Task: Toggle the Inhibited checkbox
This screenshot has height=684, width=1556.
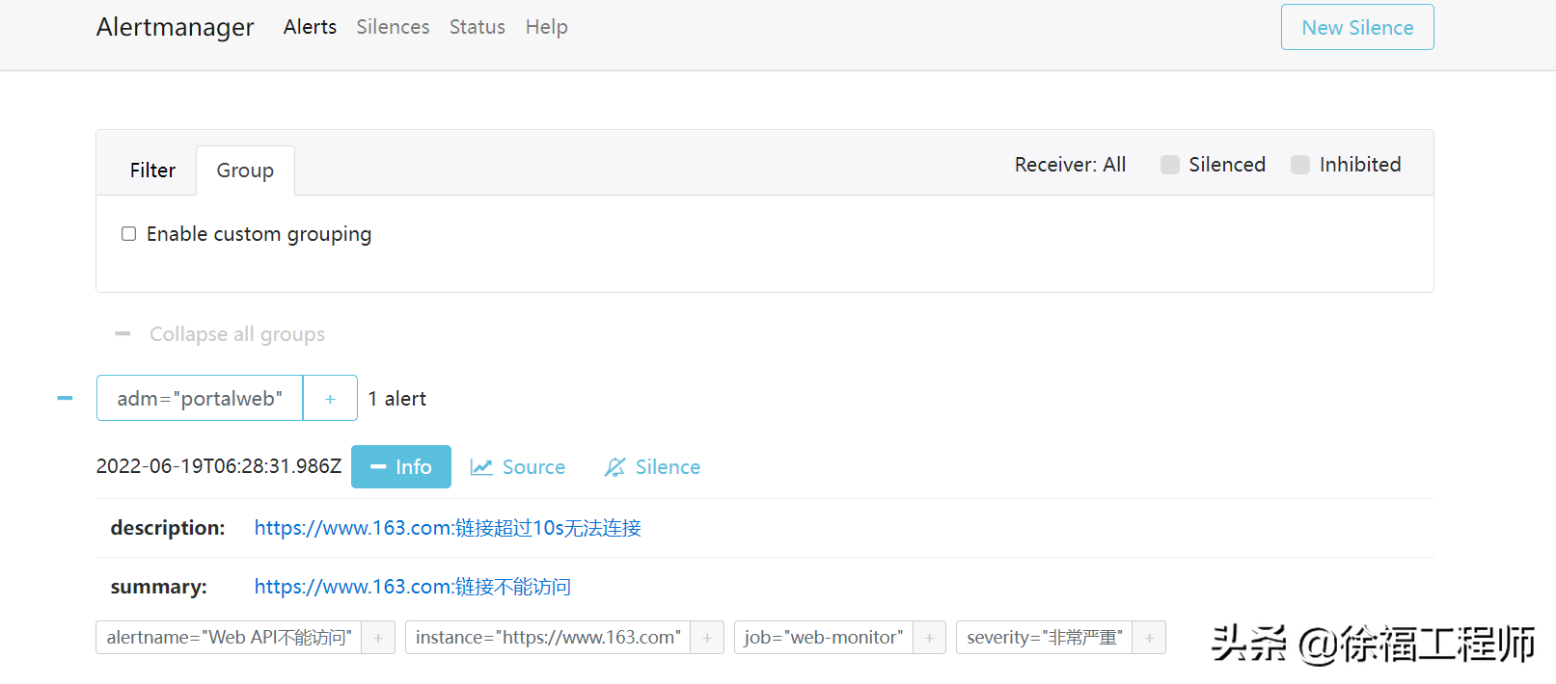Action: (x=1300, y=165)
